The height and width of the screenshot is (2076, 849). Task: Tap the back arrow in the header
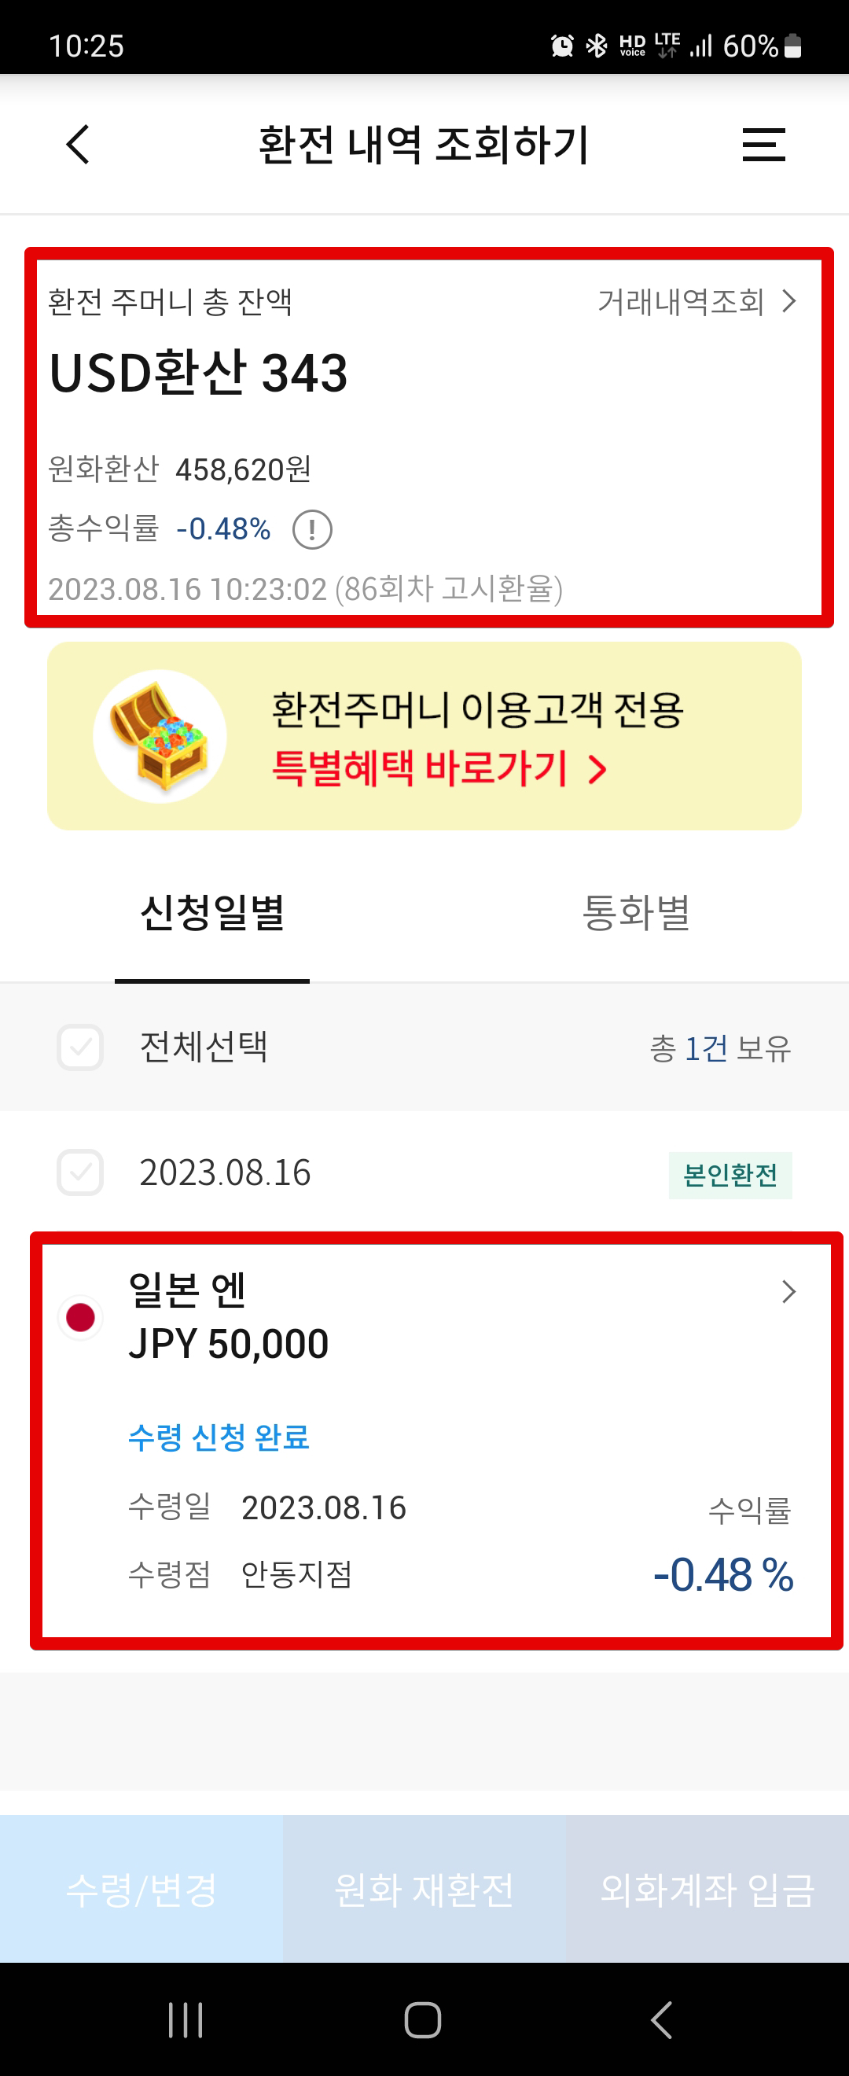pos(77,144)
